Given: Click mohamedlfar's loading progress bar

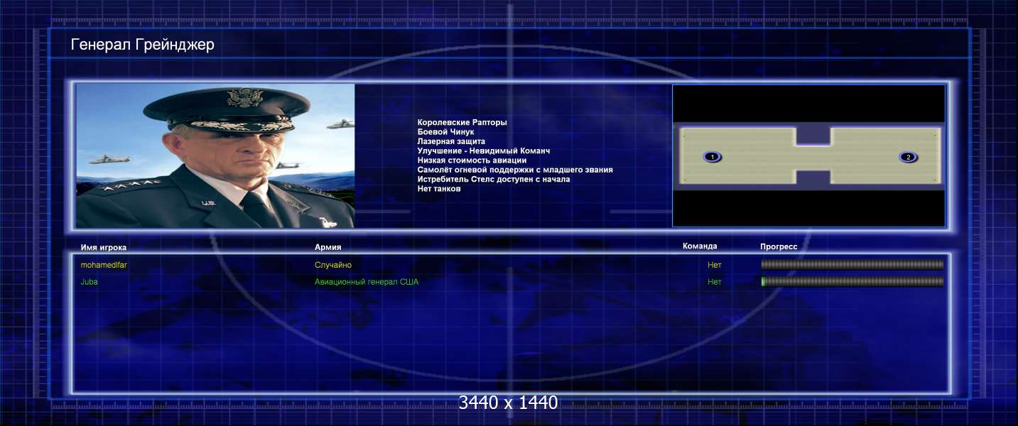Looking at the screenshot, I should 852,265.
